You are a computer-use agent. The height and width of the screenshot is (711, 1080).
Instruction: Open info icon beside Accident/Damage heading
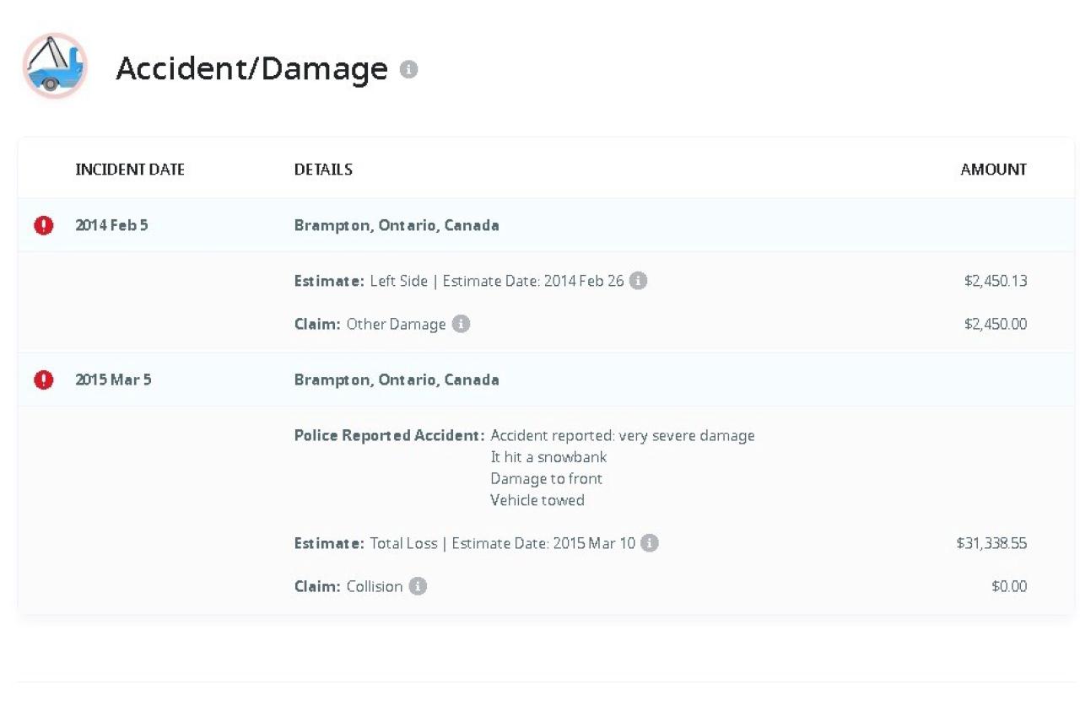(x=408, y=69)
